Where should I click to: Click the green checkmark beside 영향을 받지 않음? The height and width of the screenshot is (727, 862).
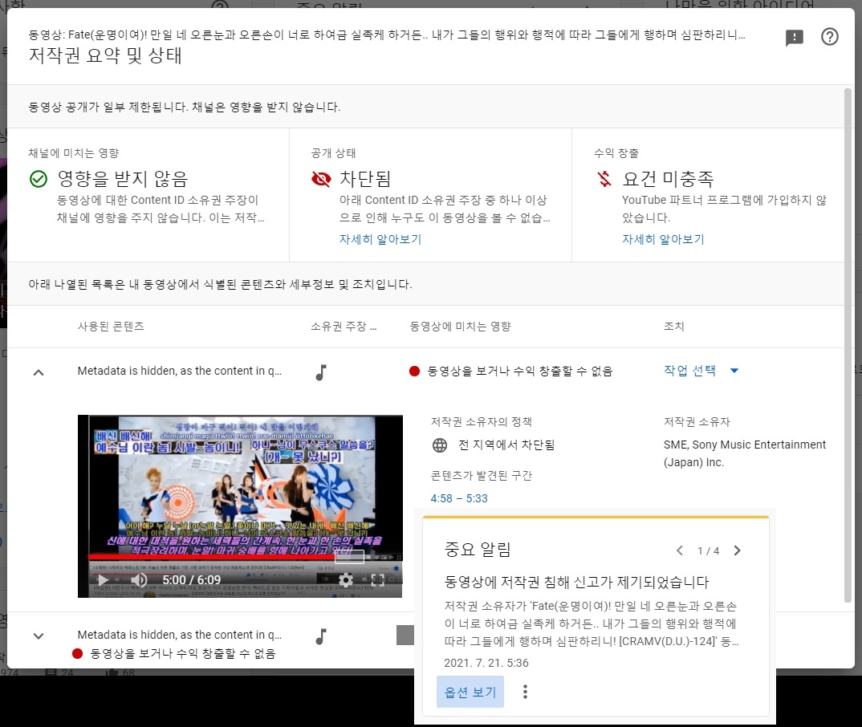(x=39, y=179)
